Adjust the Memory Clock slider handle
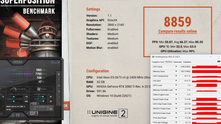This screenshot has width=221, height=124. [x=14, y=101]
